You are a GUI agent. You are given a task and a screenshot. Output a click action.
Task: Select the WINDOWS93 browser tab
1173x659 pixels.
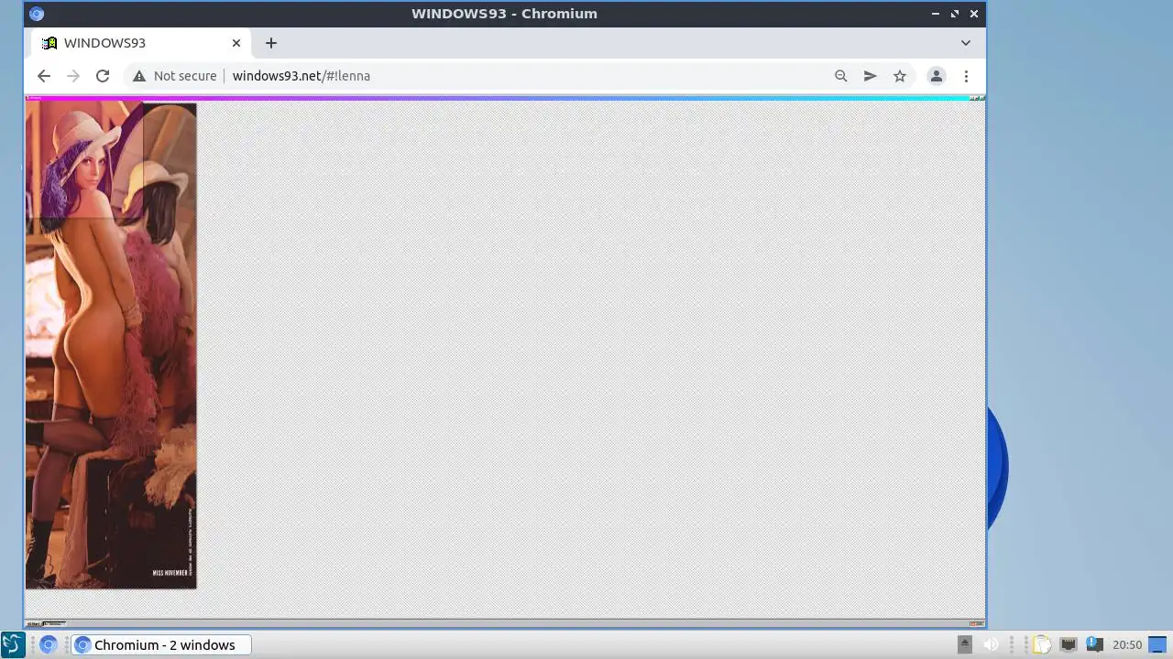[142, 43]
